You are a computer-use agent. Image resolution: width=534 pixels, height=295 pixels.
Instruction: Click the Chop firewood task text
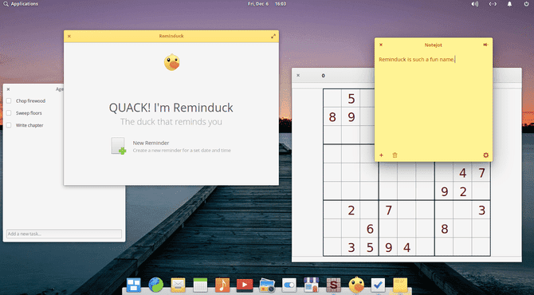click(x=30, y=100)
